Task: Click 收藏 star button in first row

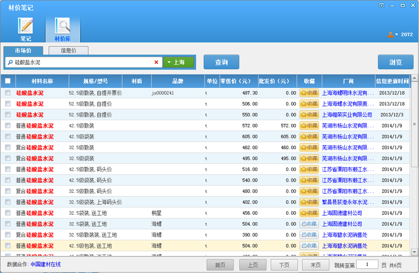Action: (309, 93)
